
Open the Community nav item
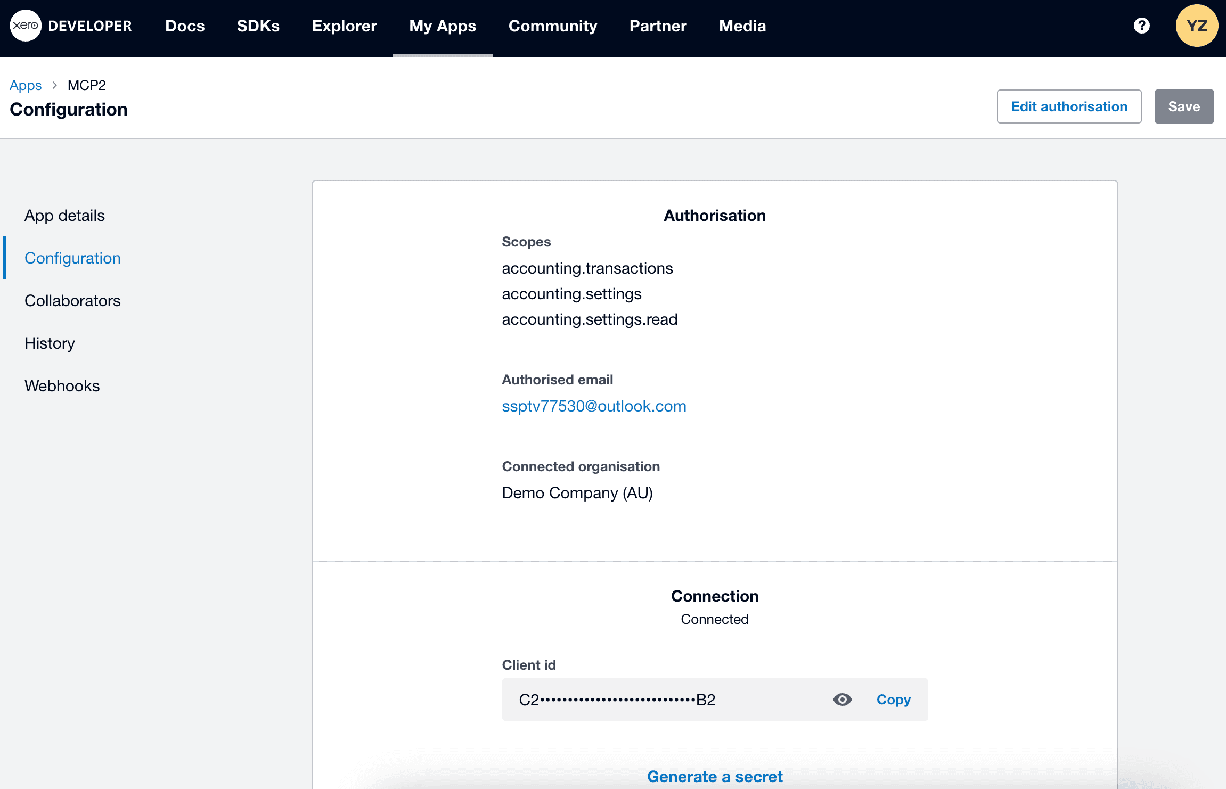click(552, 26)
